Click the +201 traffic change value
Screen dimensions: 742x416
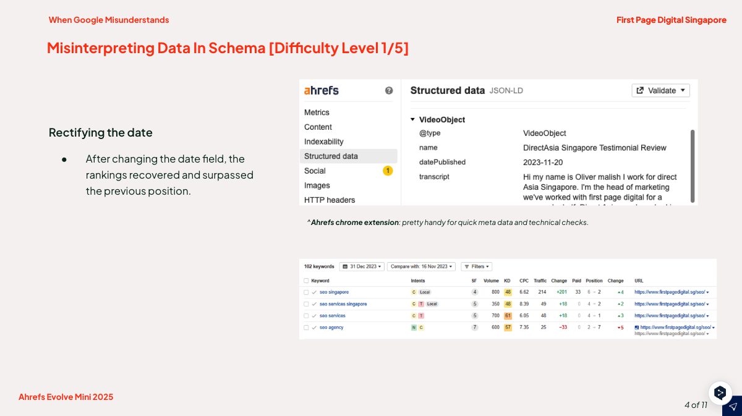tap(561, 292)
